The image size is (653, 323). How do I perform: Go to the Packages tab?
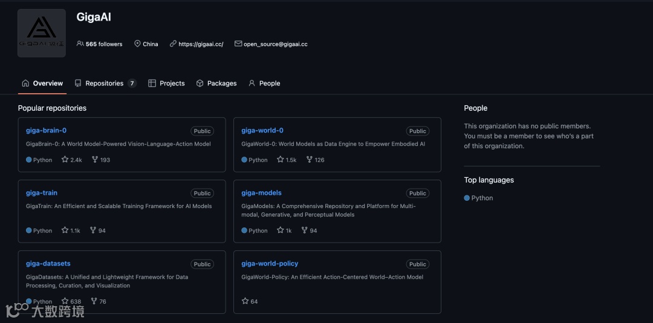point(216,83)
